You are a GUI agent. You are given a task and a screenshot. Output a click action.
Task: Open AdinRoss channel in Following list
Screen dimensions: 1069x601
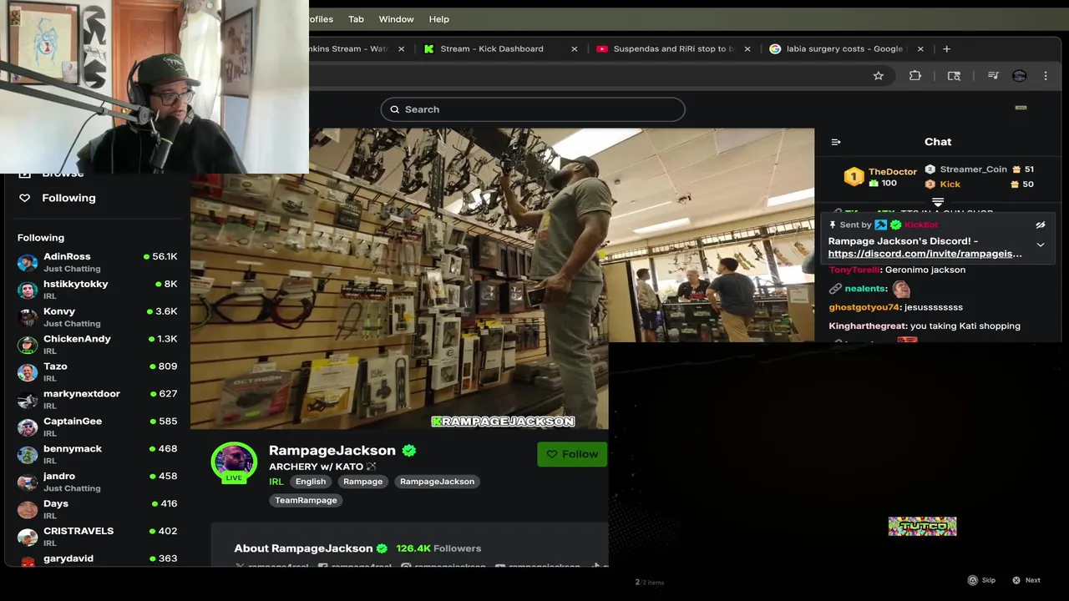[97, 262]
